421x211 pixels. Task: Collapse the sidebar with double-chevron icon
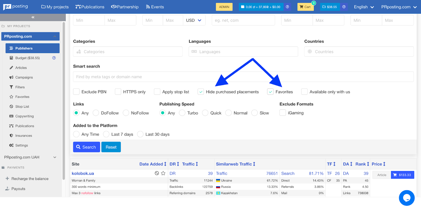point(33,17)
